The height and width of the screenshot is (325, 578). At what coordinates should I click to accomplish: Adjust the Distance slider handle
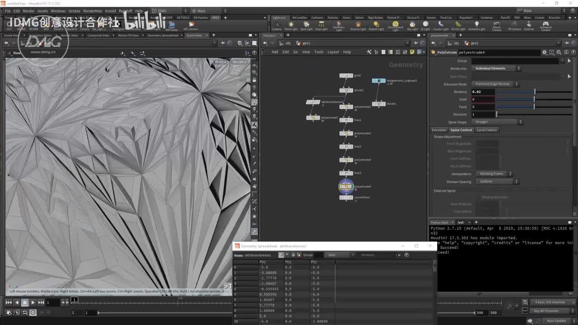coord(535,92)
